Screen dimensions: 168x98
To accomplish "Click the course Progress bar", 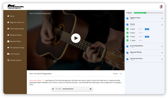I will coord(148,13).
